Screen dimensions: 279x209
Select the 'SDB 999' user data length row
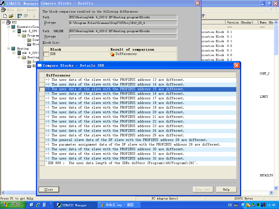pyautogui.click(x=141, y=163)
